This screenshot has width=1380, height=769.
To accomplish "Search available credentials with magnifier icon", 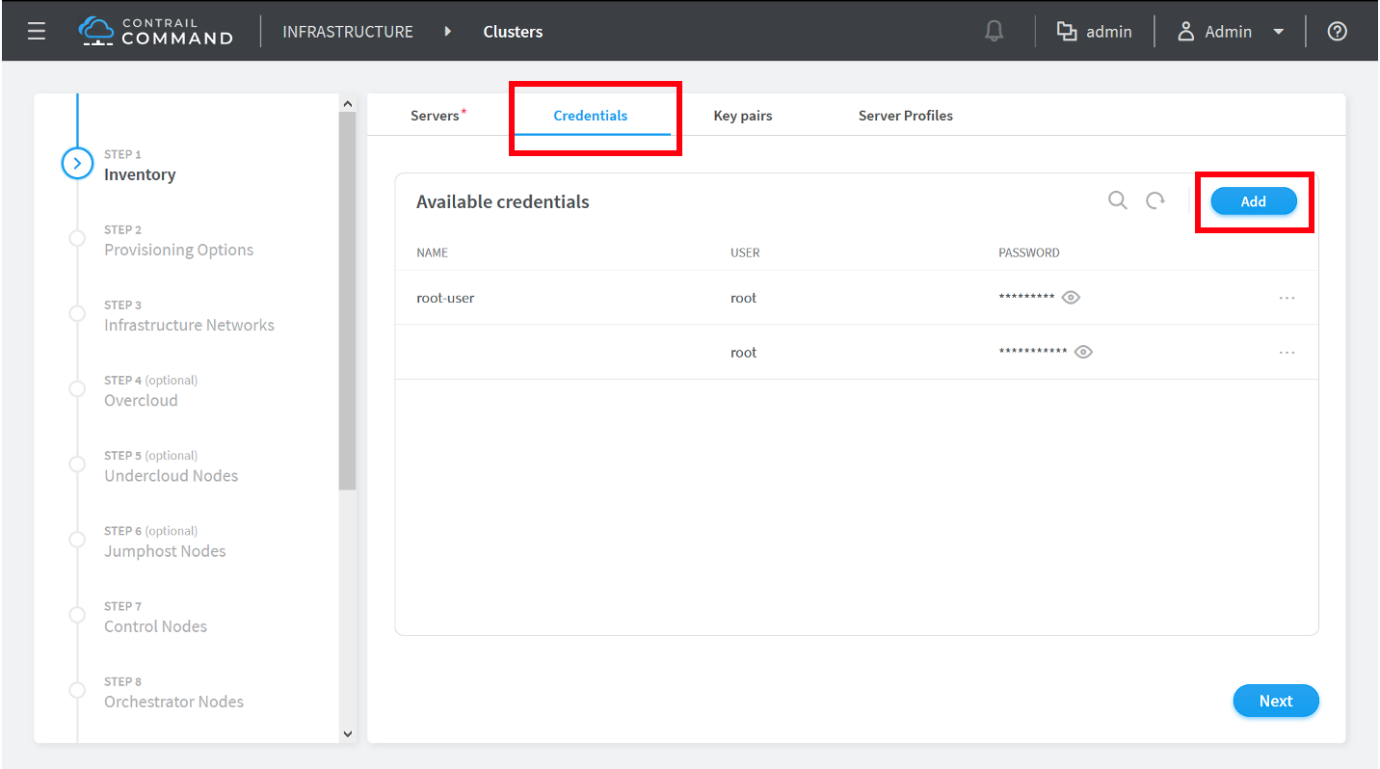I will tap(1117, 200).
